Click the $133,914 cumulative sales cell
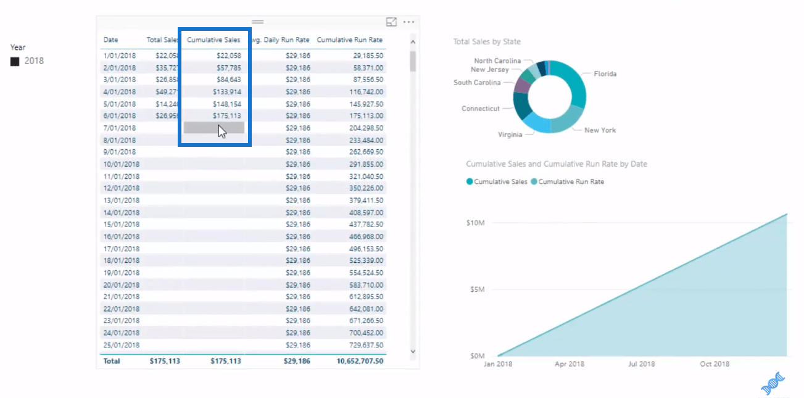This screenshot has height=398, width=804. [x=226, y=92]
